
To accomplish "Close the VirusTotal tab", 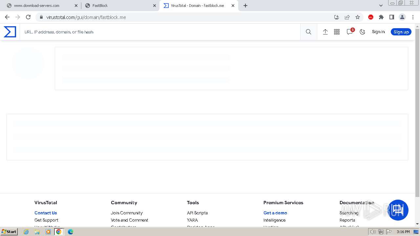I will tap(233, 6).
